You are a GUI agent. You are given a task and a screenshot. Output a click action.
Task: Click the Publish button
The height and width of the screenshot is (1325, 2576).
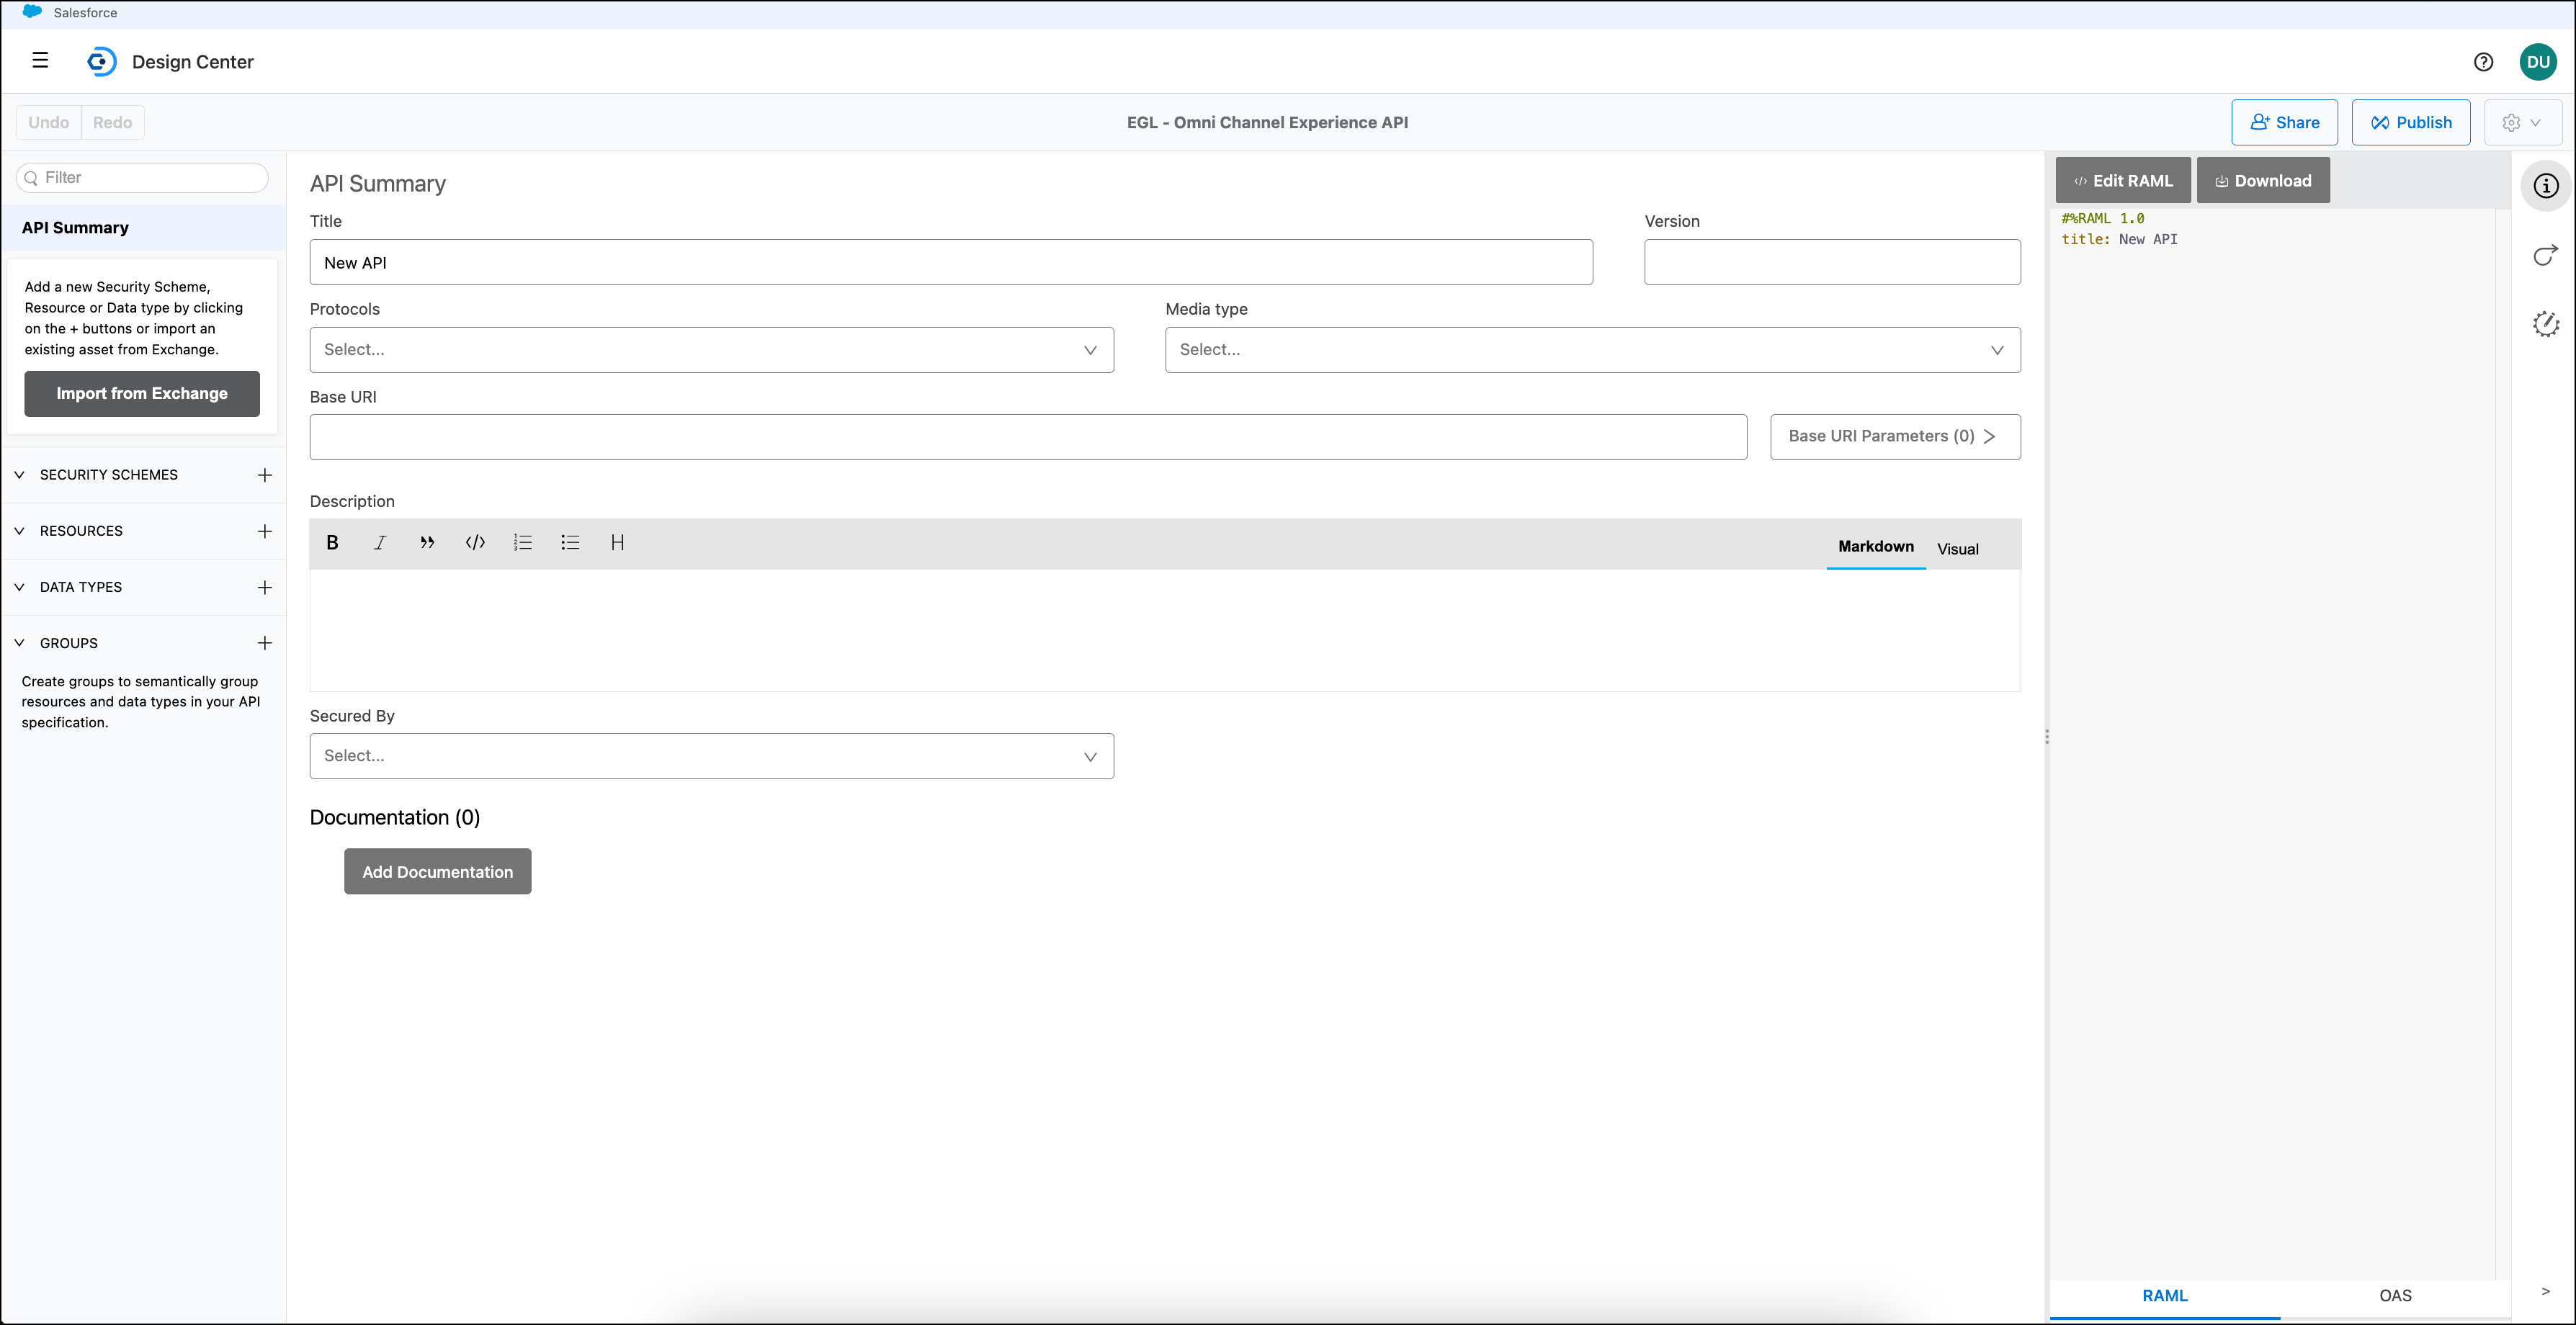2410,122
